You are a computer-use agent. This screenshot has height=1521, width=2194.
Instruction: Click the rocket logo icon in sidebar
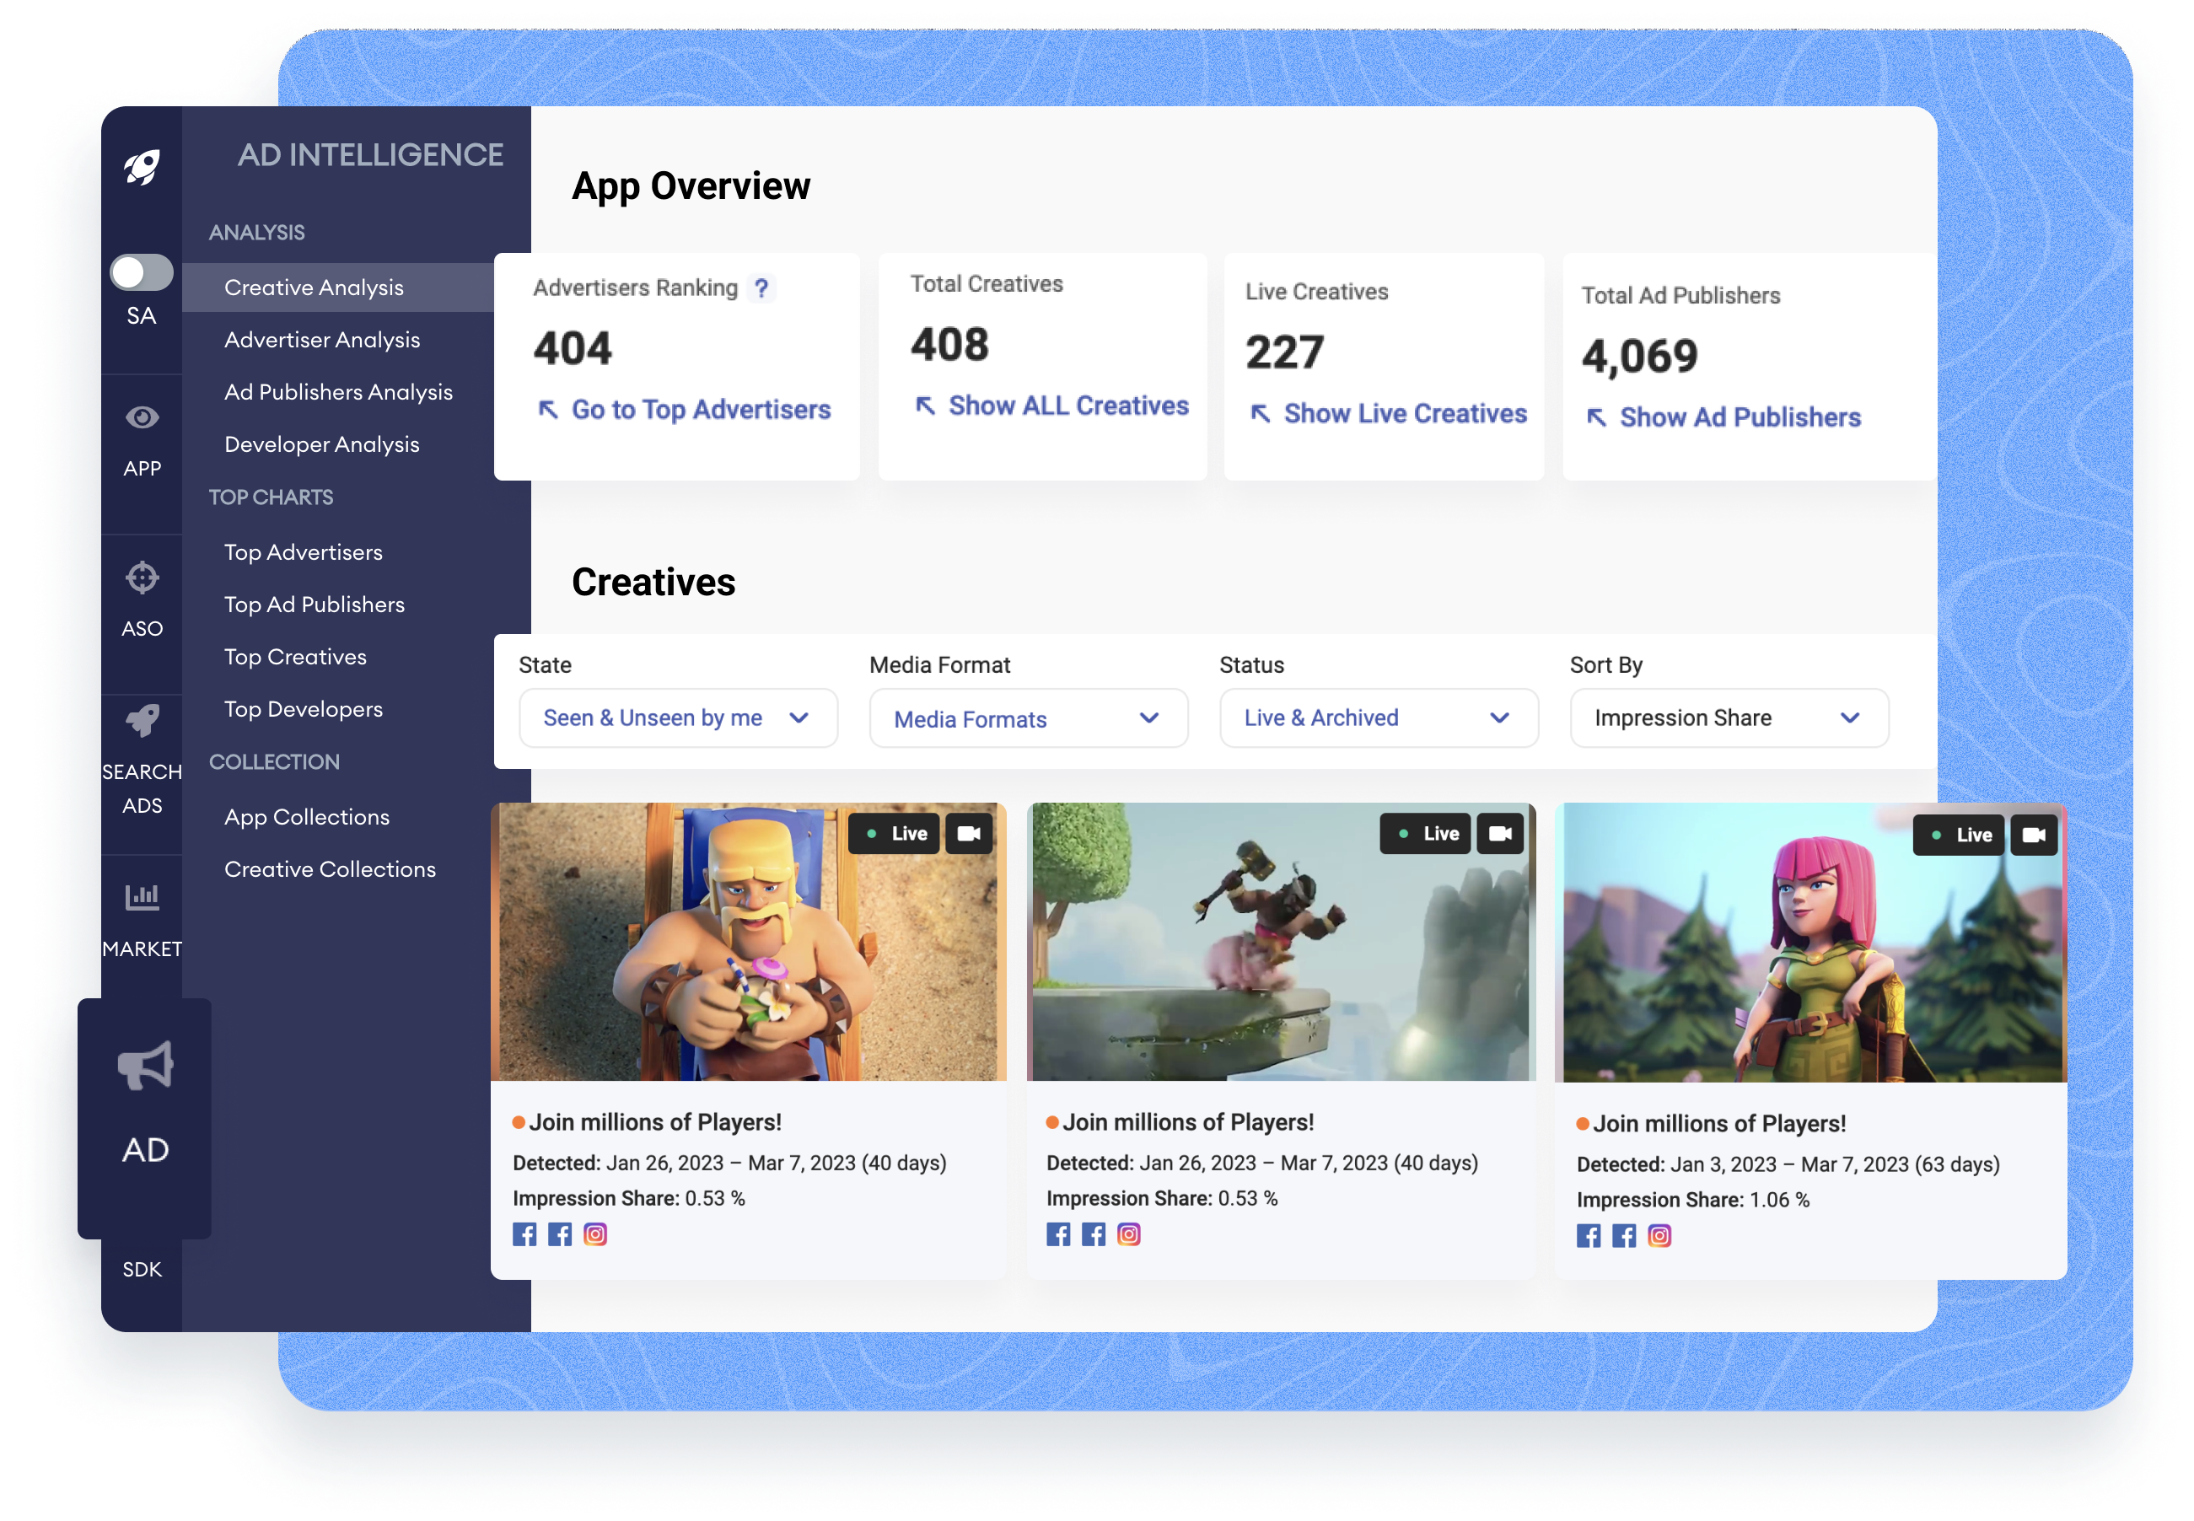pyautogui.click(x=142, y=167)
